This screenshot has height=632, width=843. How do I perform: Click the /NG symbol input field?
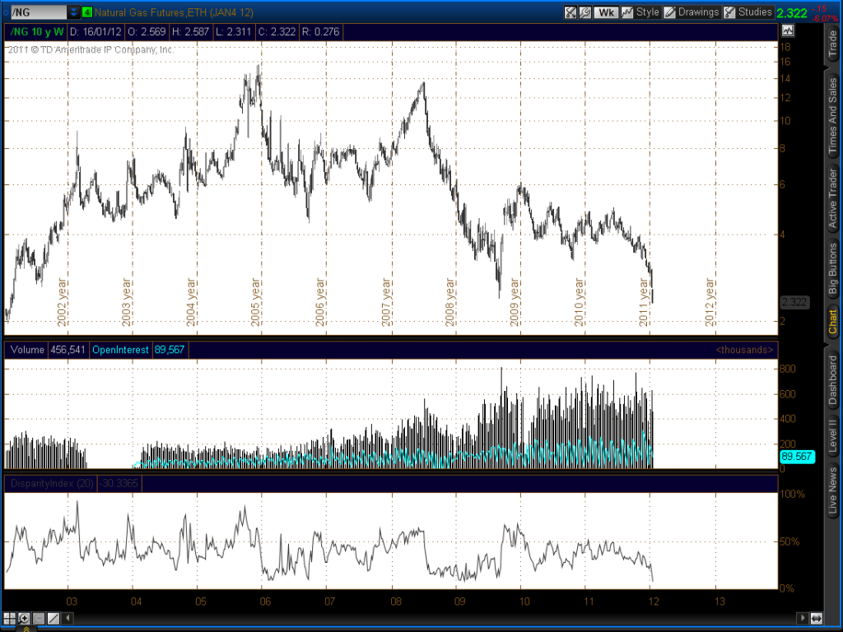click(x=33, y=12)
